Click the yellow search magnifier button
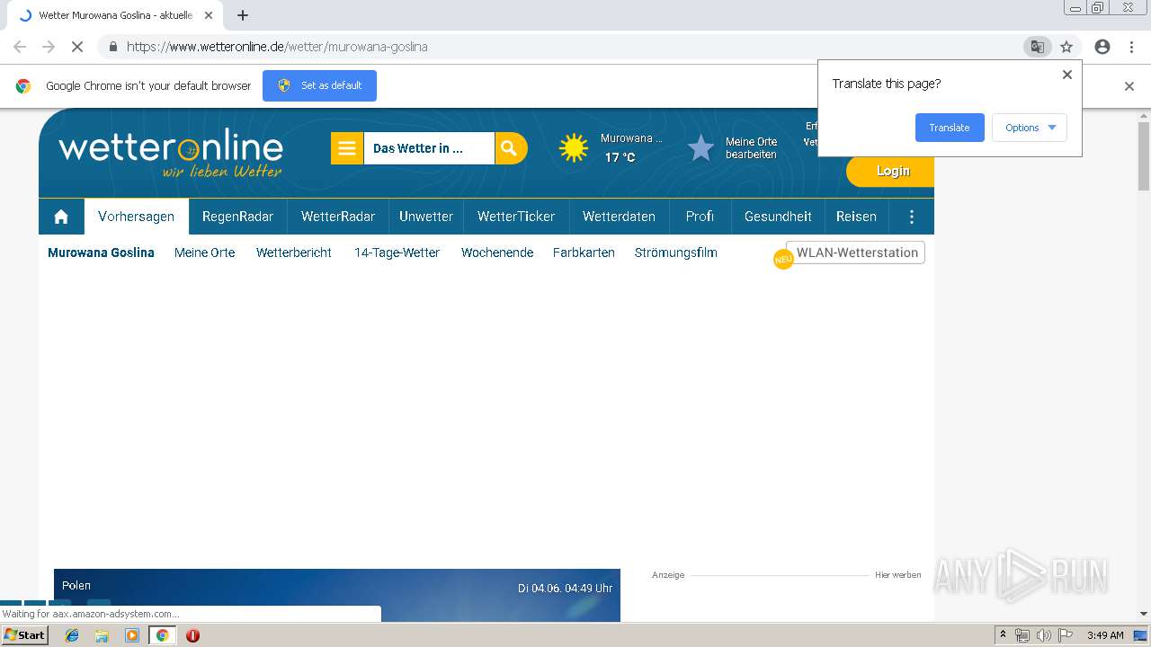 511,148
